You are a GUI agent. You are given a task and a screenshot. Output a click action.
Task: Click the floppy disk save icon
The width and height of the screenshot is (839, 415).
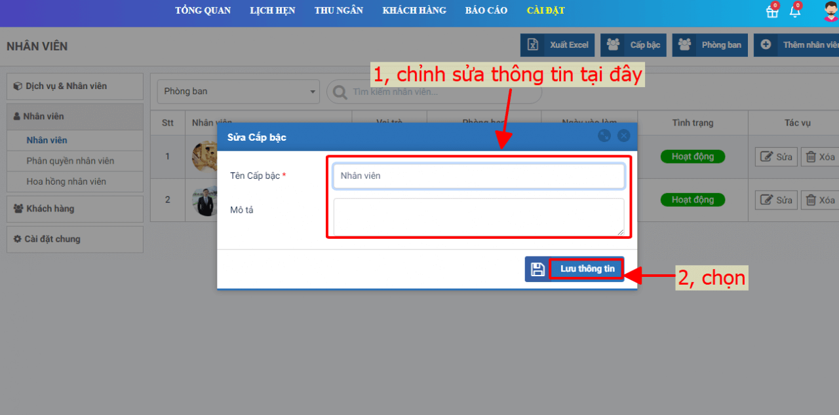point(537,269)
